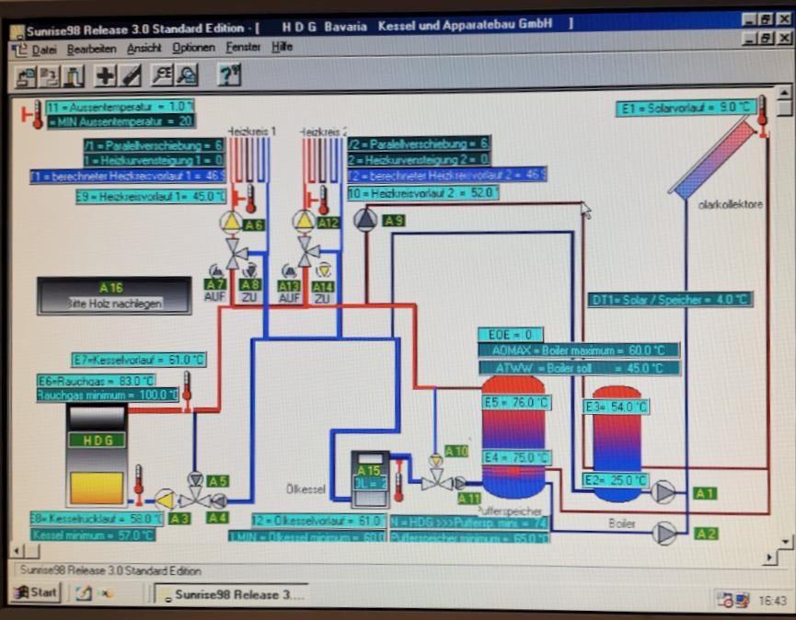Click the green A15 label on the Ölkessel
The height and width of the screenshot is (620, 796).
click(x=369, y=470)
